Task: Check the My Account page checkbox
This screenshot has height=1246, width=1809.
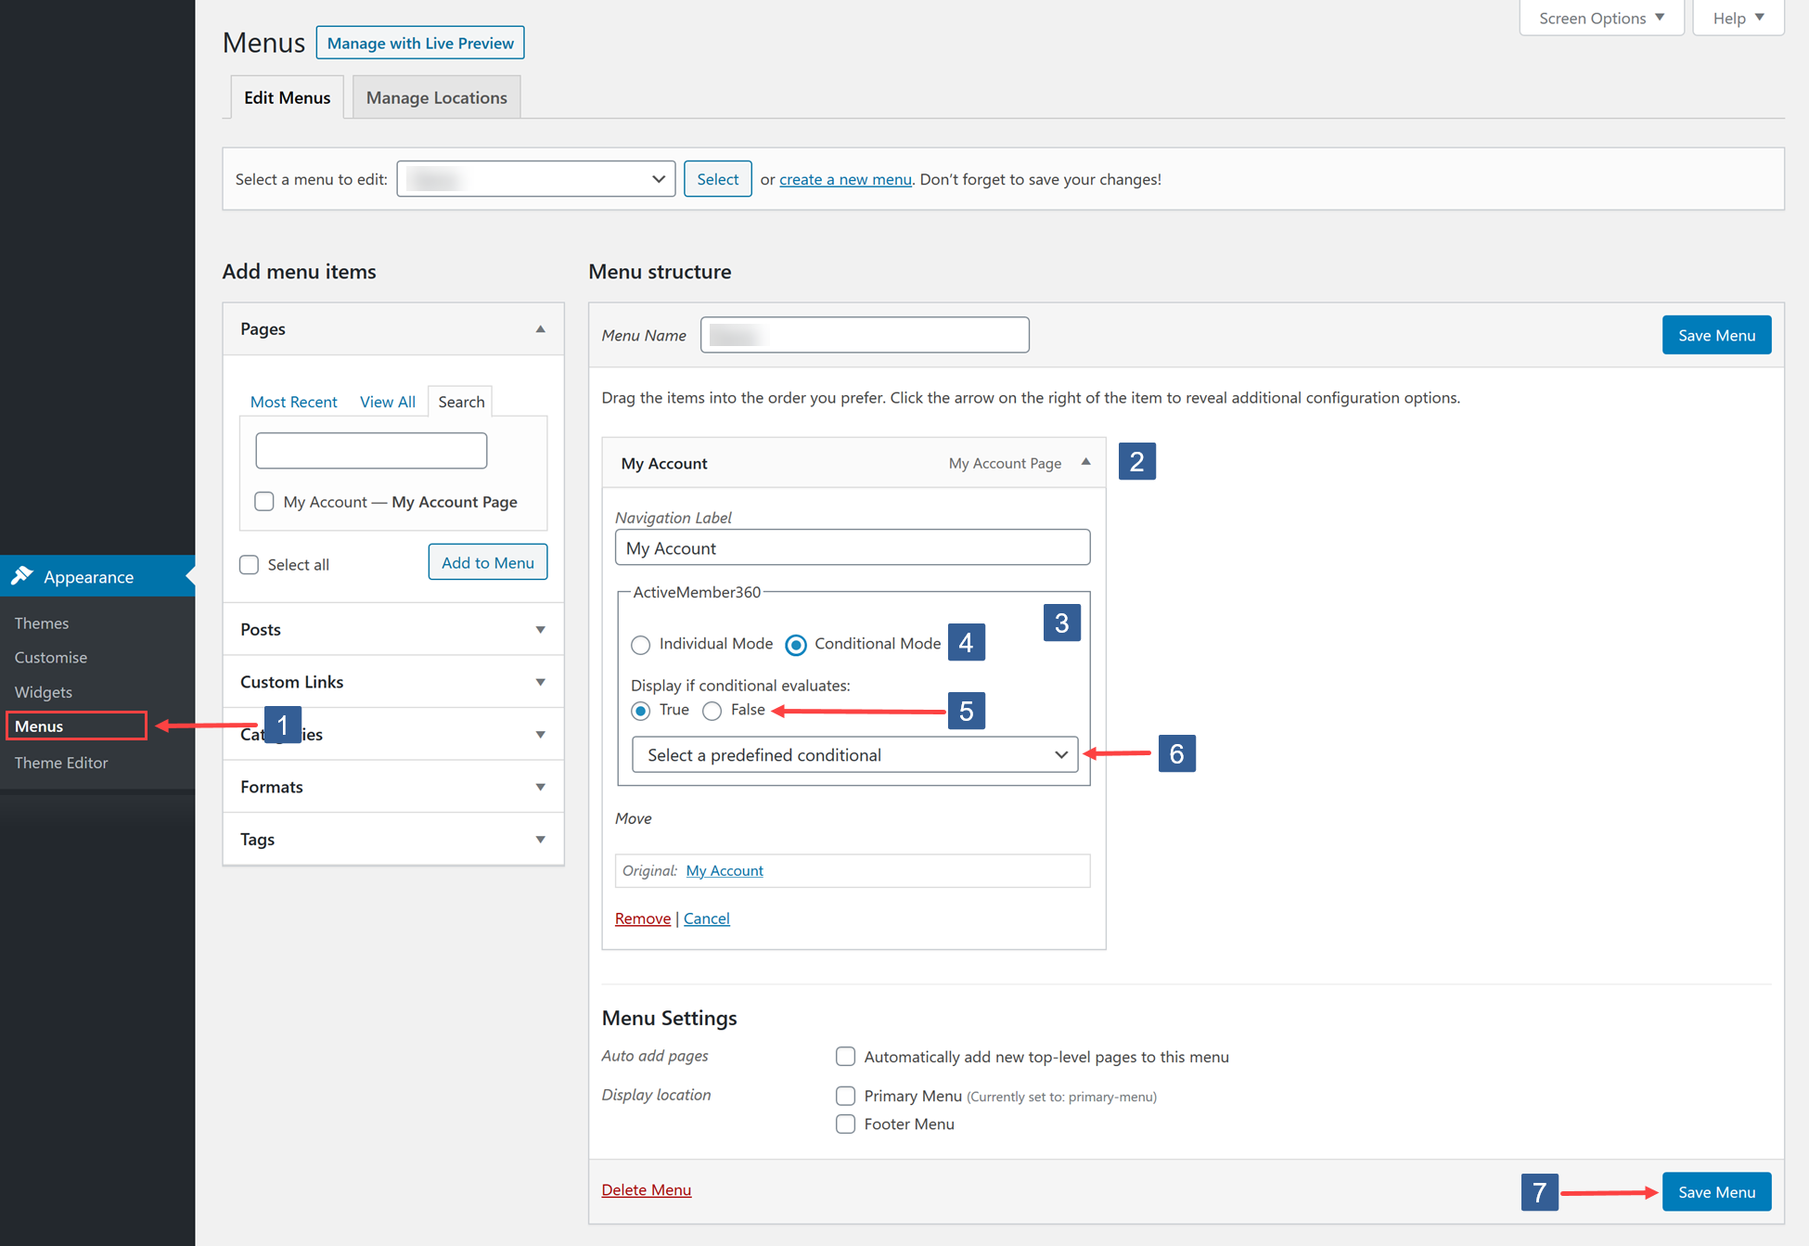Action: click(263, 501)
